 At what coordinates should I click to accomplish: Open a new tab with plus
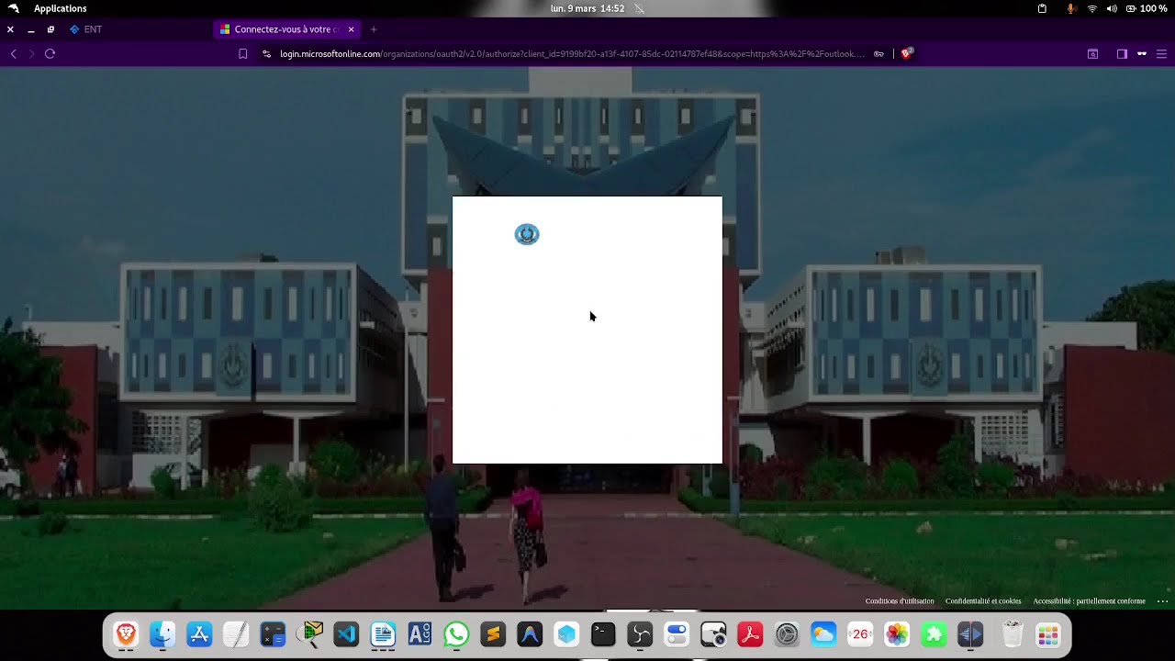click(374, 29)
